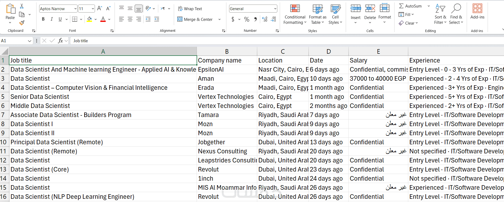Screen dimensions: 504x202
Task: Open the Clear menu button
Action: (x=408, y=23)
